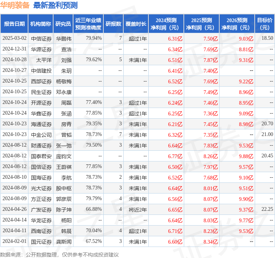The width and height of the screenshot is (275, 258).
Task: Click institution cell 国泰君安
Action: coord(41,156)
